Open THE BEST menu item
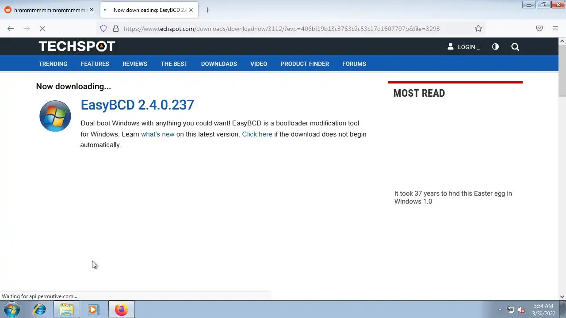Image resolution: width=566 pixels, height=318 pixels. pos(174,64)
